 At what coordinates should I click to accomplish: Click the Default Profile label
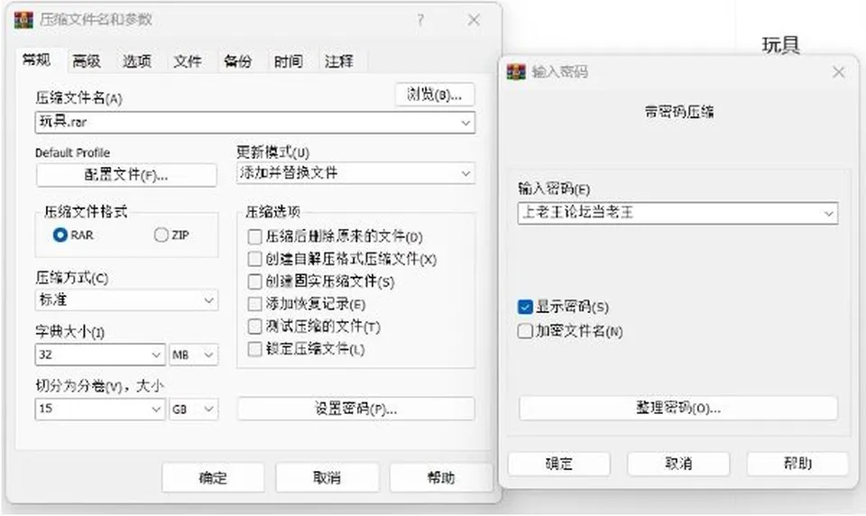coord(72,153)
